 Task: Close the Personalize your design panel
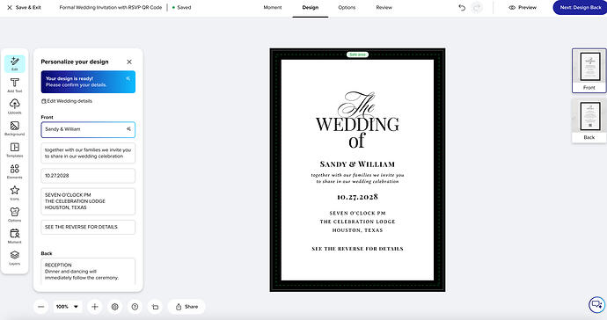(x=129, y=62)
